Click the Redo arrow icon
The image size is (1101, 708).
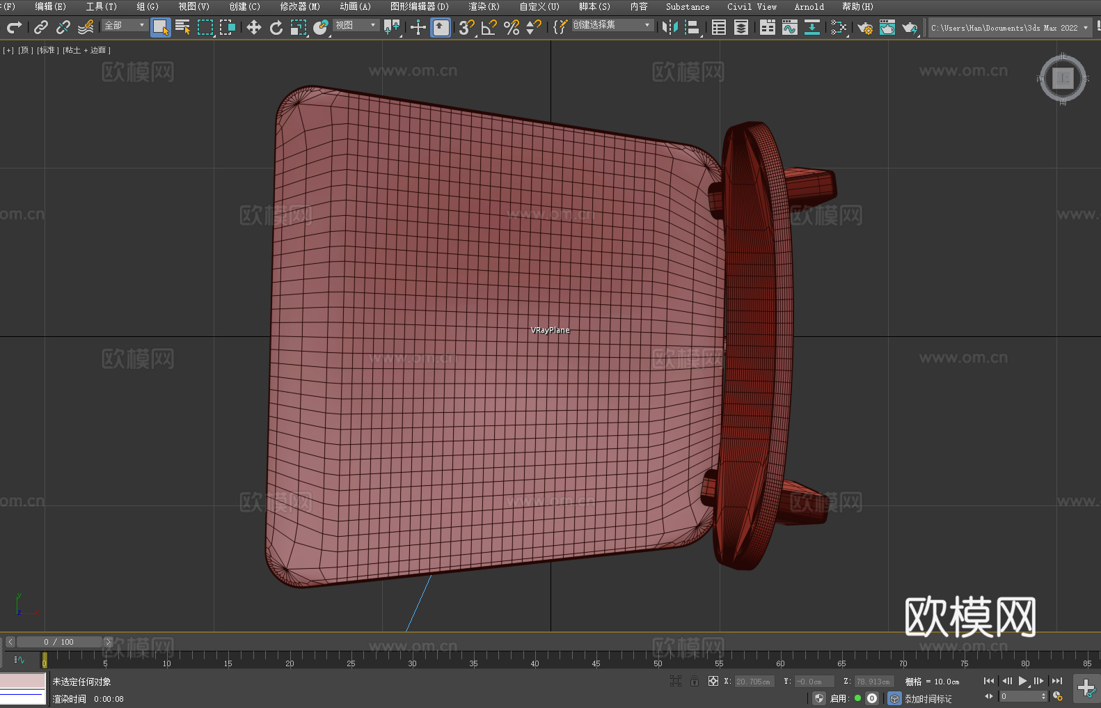[x=14, y=27]
